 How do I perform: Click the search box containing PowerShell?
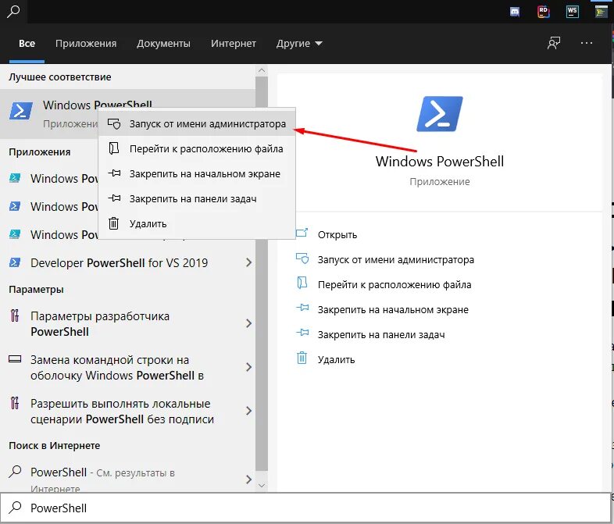(x=305, y=508)
